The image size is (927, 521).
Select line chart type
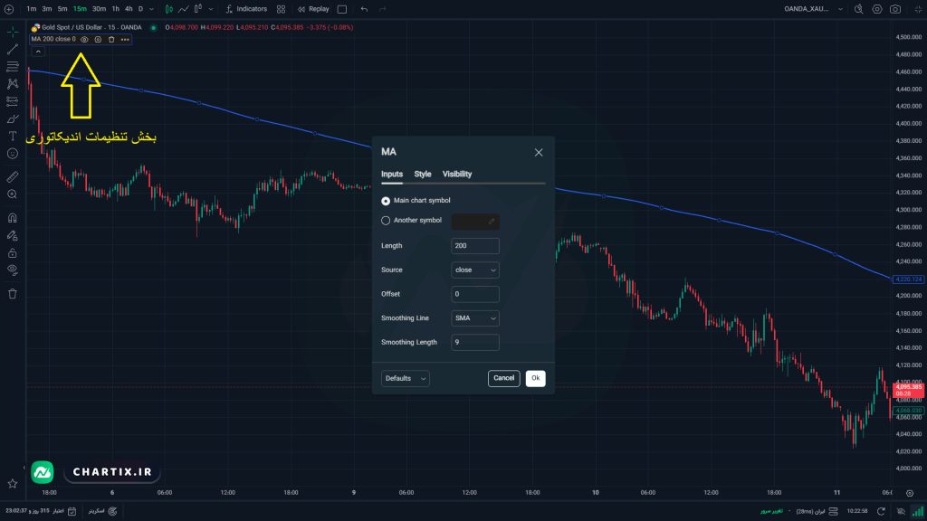click(184, 9)
